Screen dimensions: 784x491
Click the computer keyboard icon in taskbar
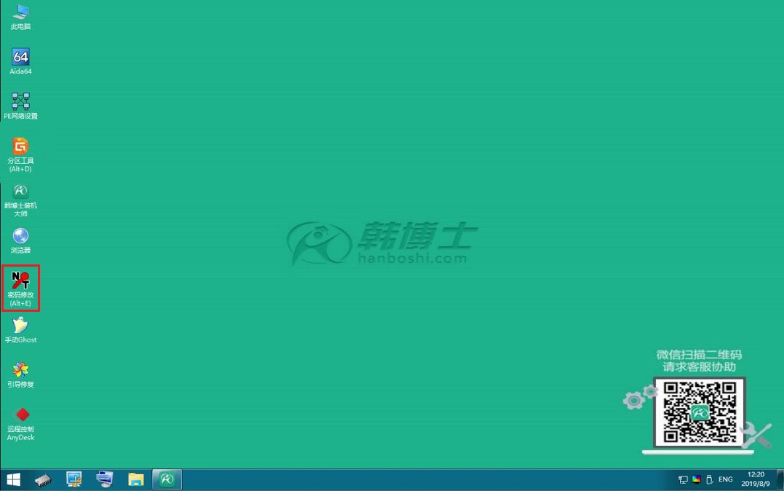point(105,479)
